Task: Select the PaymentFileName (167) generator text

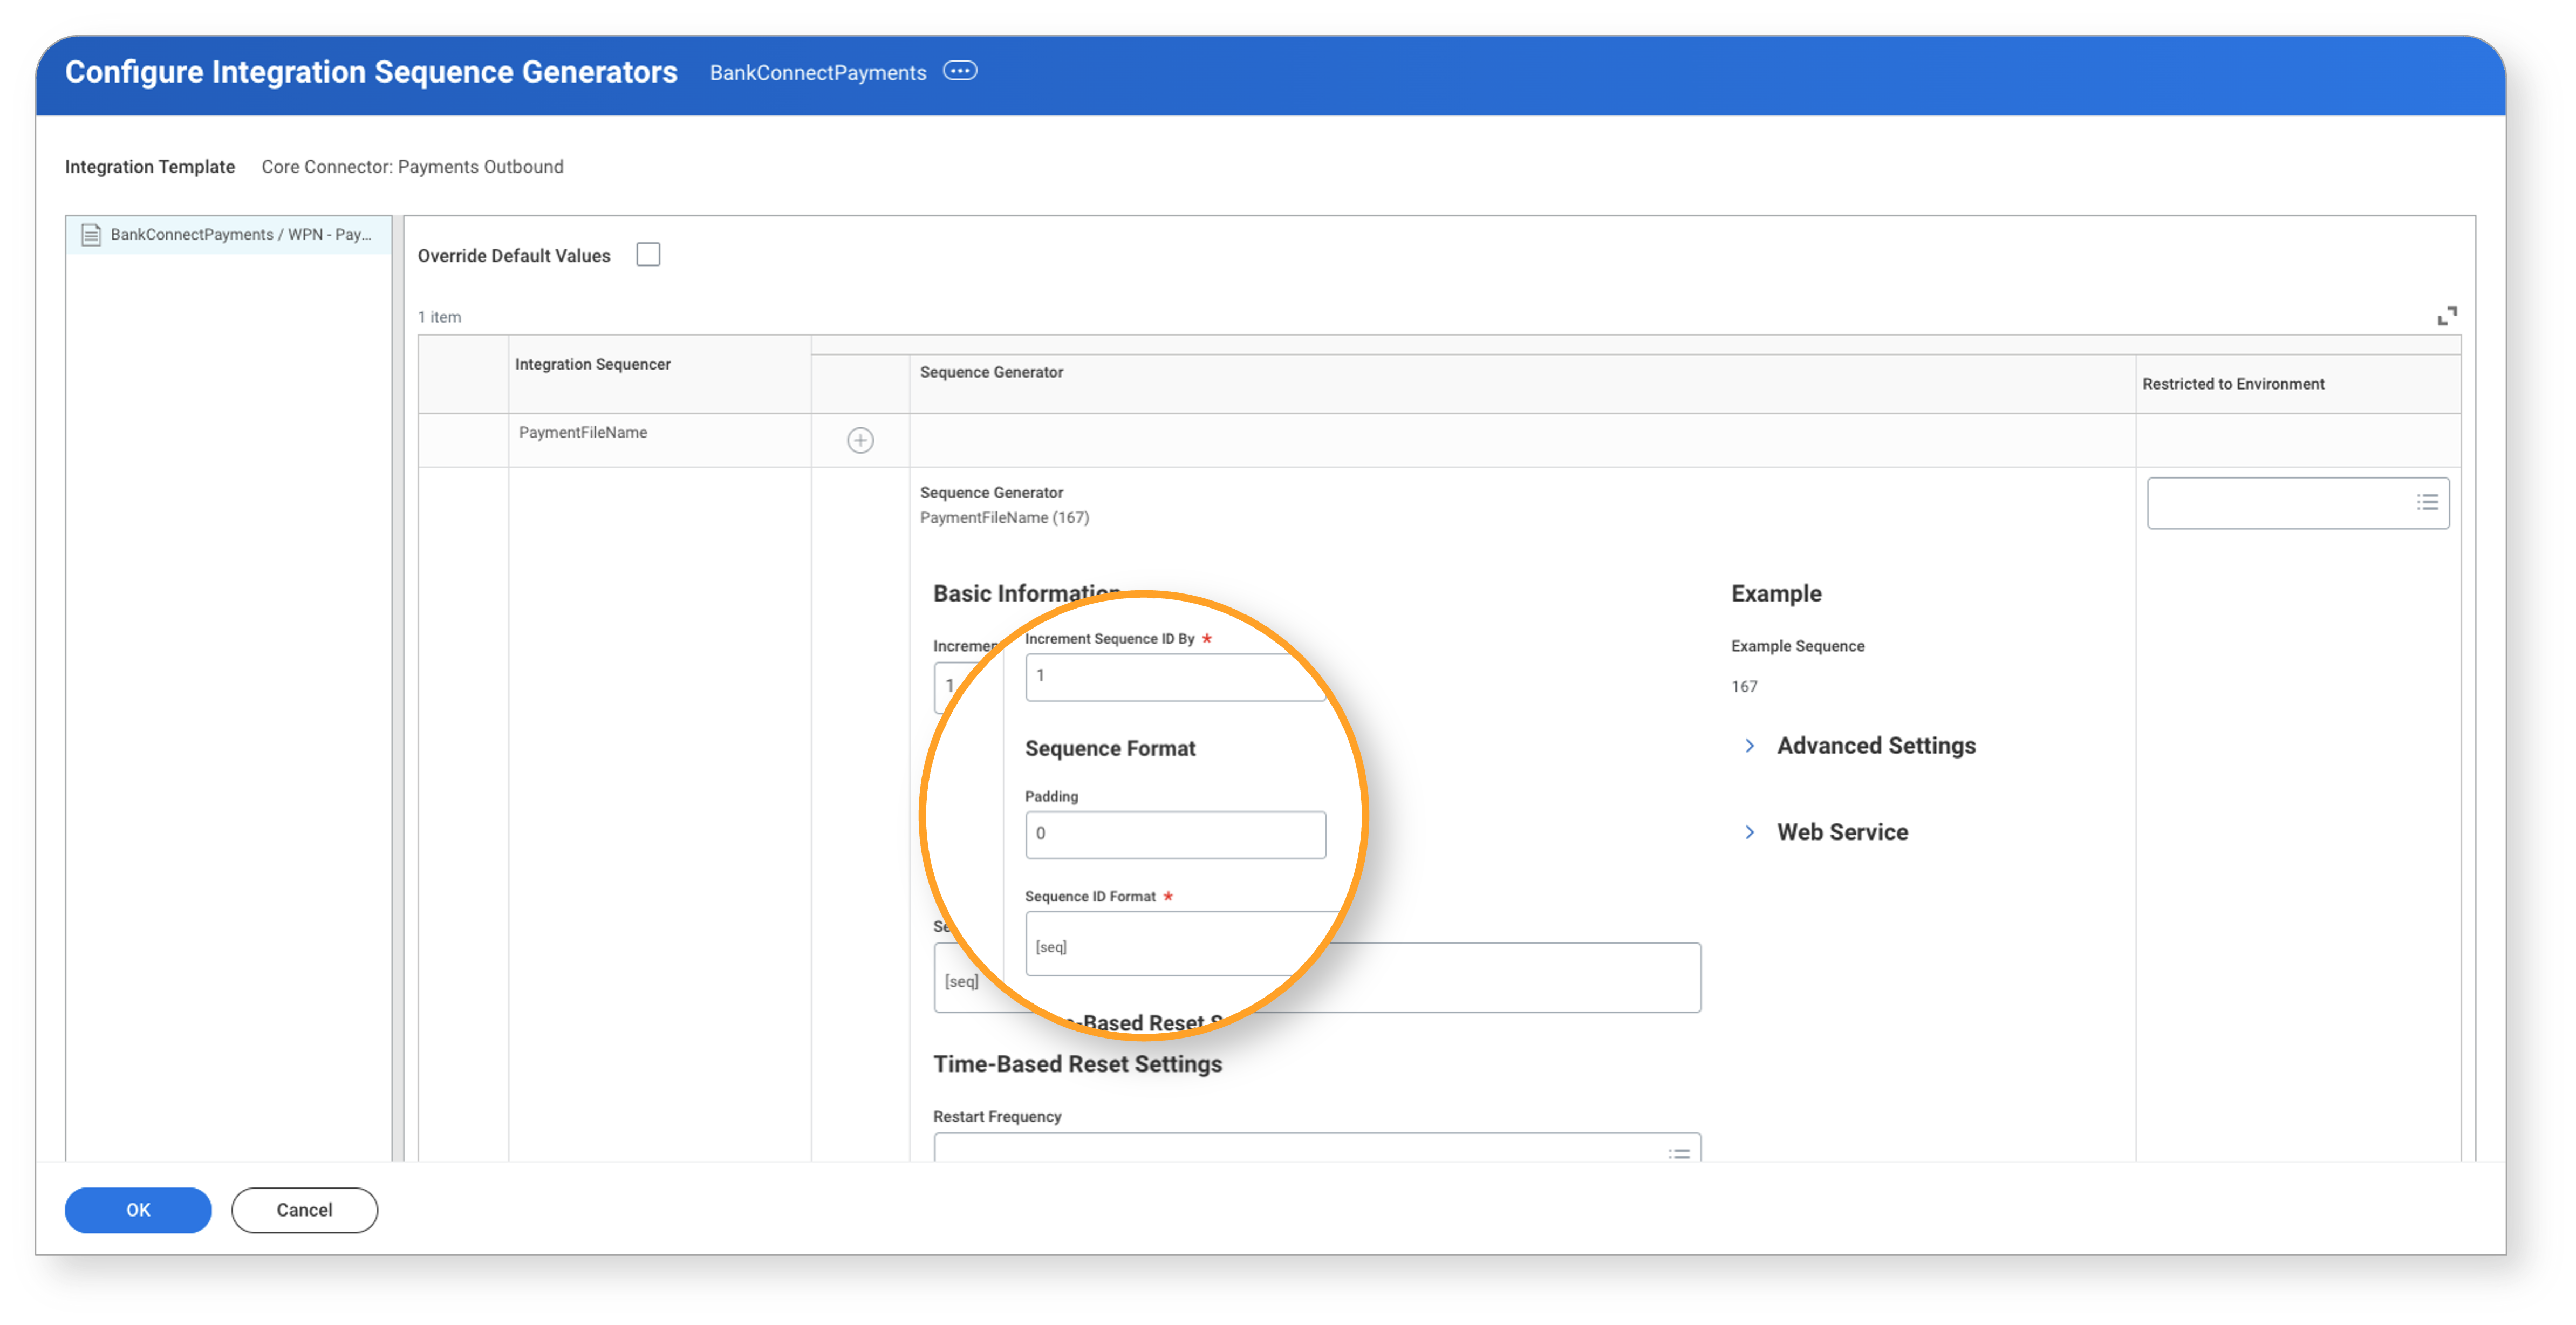Action: 1004,517
